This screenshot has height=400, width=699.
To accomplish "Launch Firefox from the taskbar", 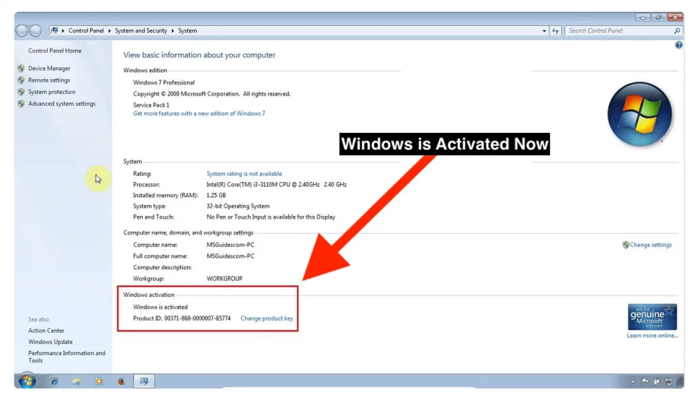I will 122,382.
